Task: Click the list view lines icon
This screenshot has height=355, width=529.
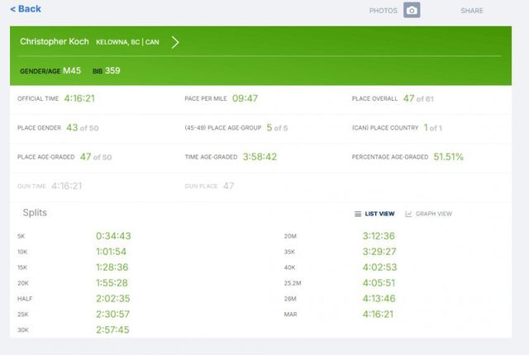Action: [357, 214]
